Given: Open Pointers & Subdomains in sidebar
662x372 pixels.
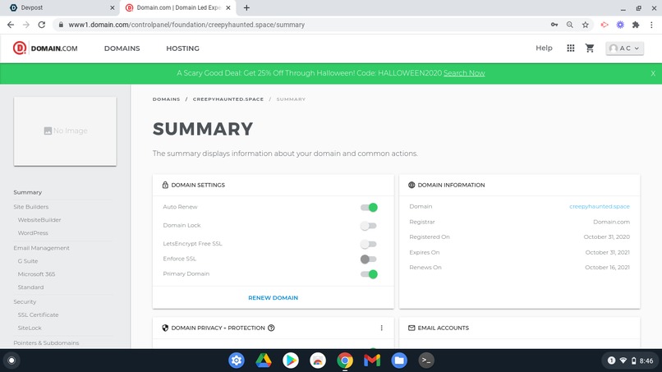Looking at the screenshot, I should pos(46,343).
